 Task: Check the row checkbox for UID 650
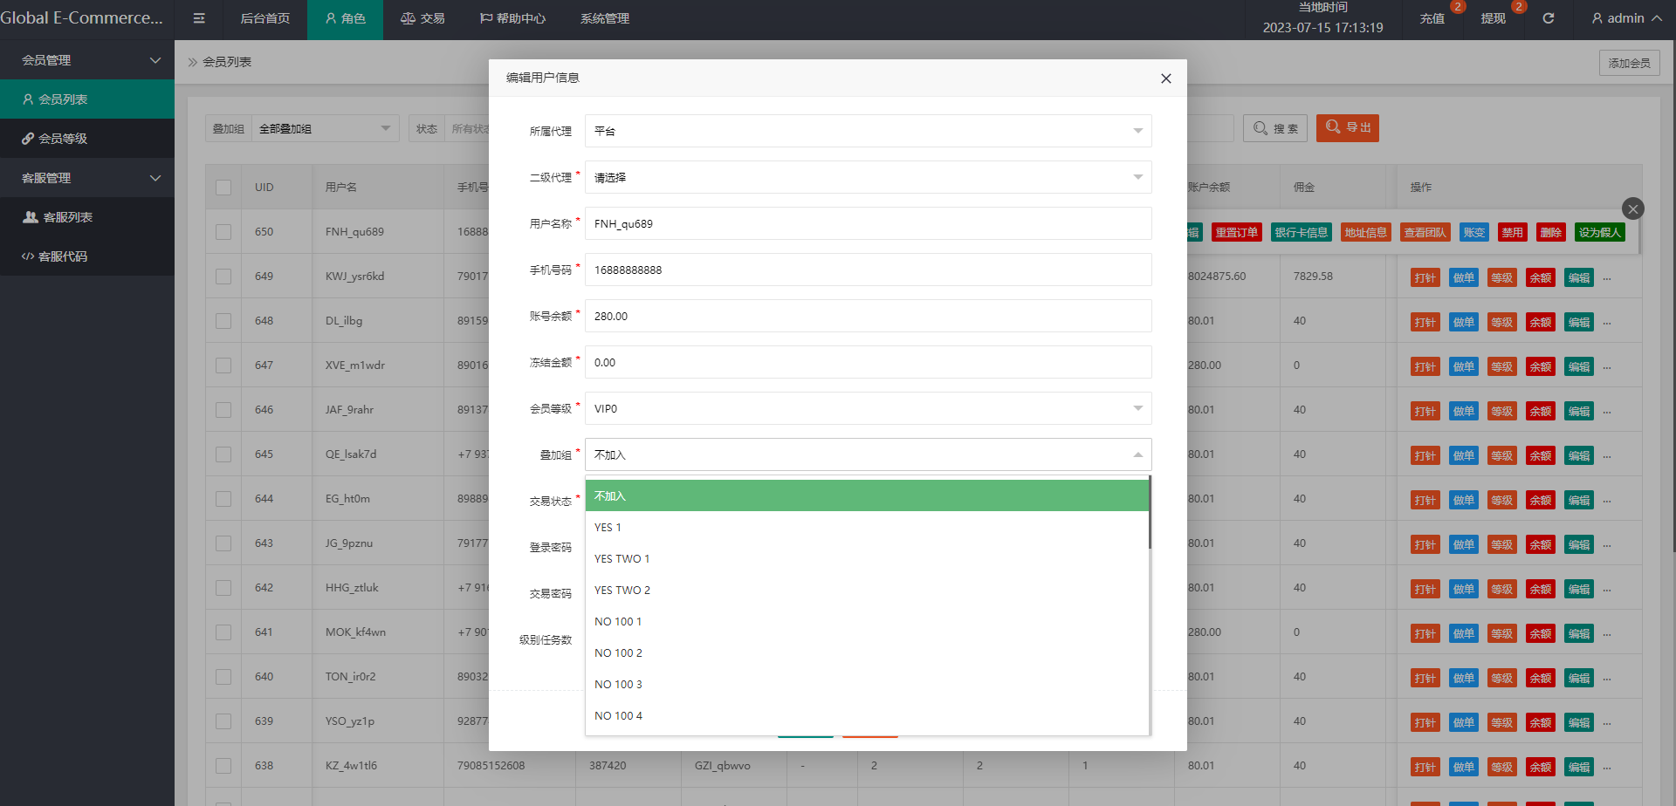(223, 232)
